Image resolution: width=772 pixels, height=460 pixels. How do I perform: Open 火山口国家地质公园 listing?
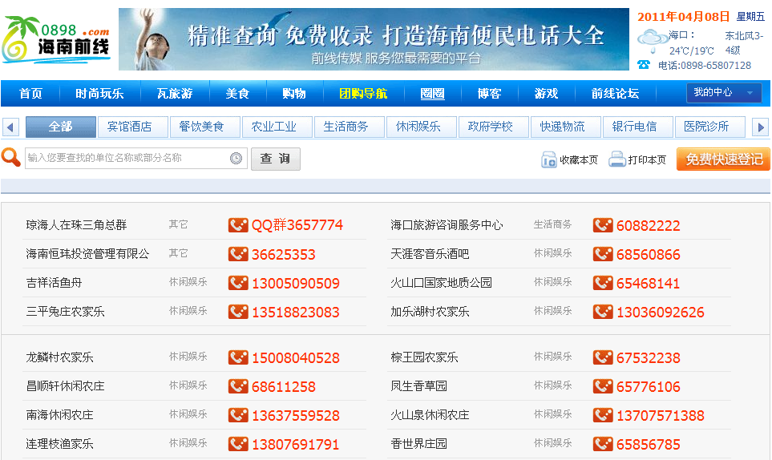tap(441, 283)
